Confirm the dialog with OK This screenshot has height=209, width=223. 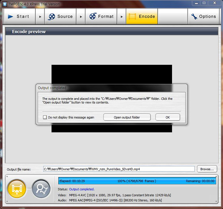tap(168, 117)
